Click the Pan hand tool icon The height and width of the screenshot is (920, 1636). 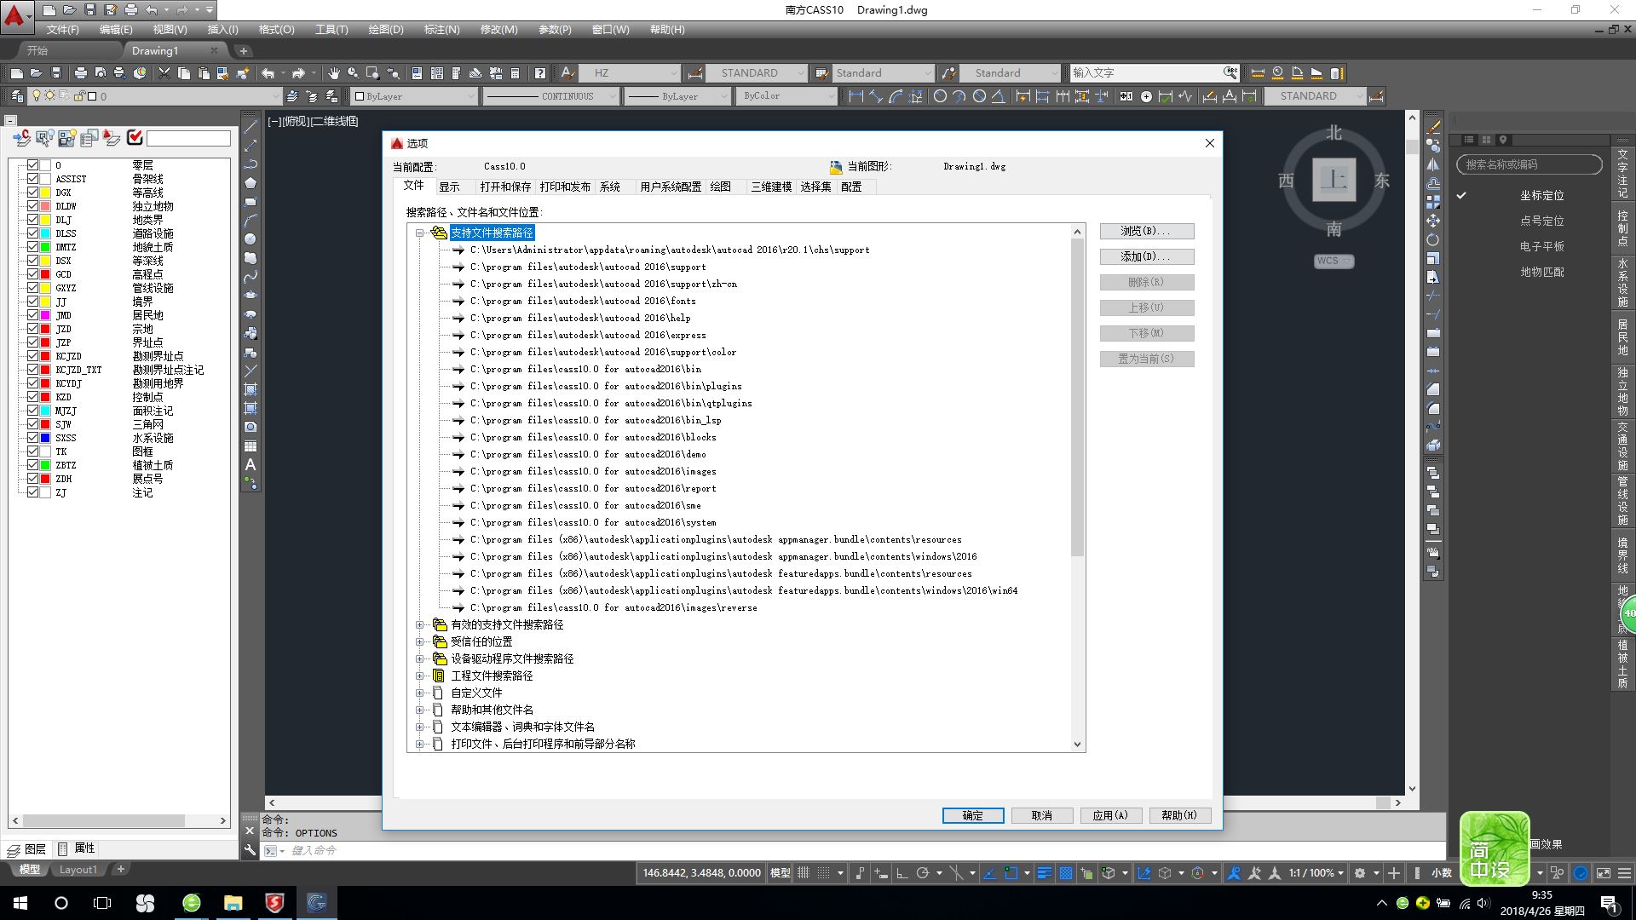333,73
